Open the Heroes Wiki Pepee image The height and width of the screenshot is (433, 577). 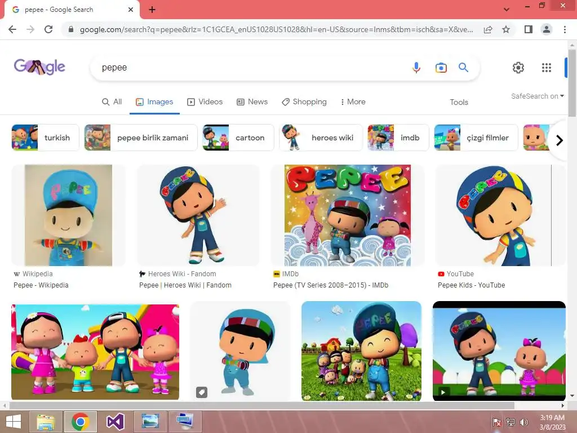coord(198,215)
